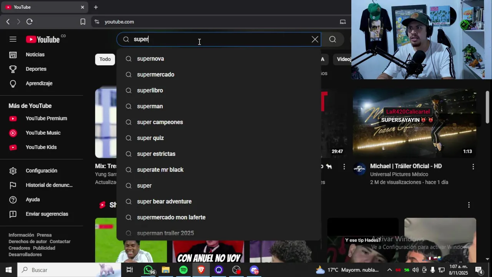Open Noticias in the sidebar
The image size is (492, 277).
(42, 55)
